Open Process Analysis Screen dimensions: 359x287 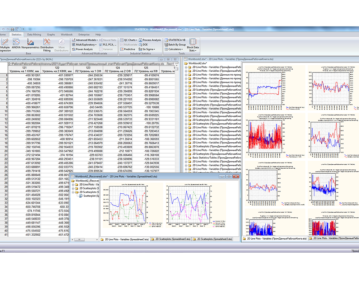pos(150,40)
